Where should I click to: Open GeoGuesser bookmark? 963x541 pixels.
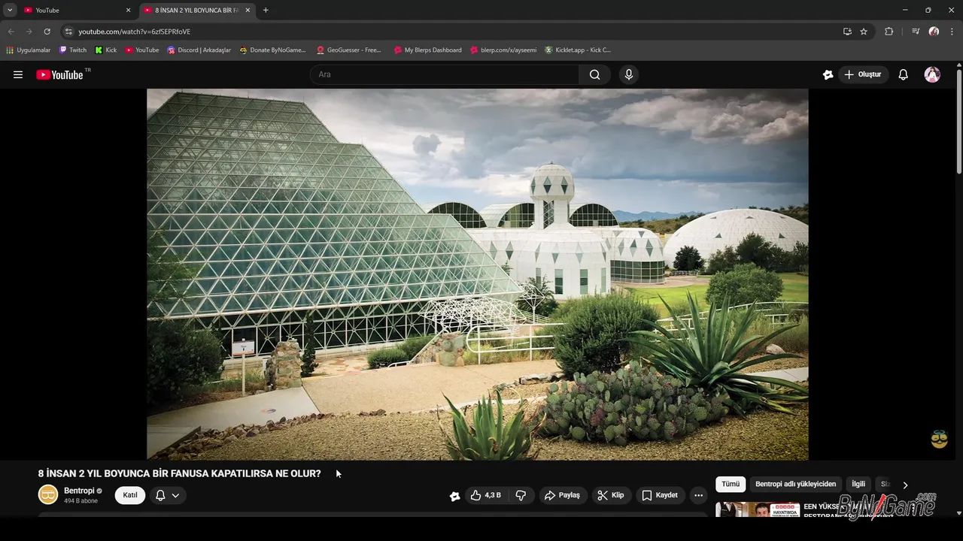(349, 50)
